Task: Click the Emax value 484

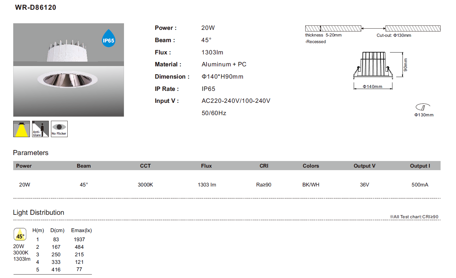Action: coord(79,247)
